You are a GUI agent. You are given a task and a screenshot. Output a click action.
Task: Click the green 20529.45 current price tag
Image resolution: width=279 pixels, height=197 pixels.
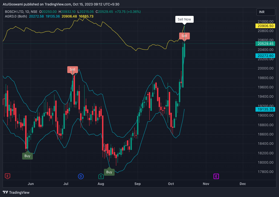pyautogui.click(x=265, y=44)
